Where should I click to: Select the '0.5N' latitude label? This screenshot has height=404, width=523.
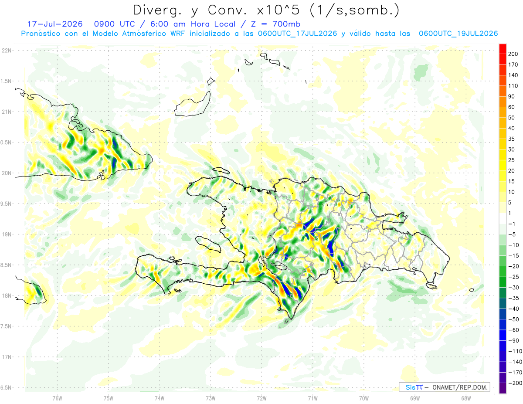(x=6, y=143)
